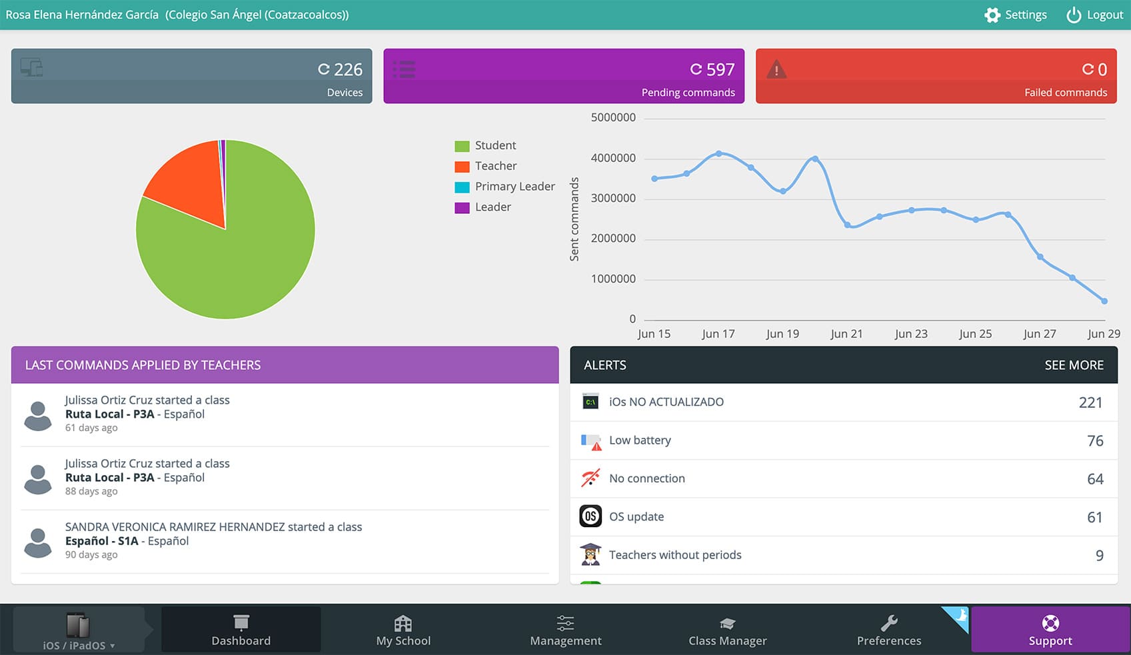Toggle Student series in pie legend
1131x655 pixels.
485,145
